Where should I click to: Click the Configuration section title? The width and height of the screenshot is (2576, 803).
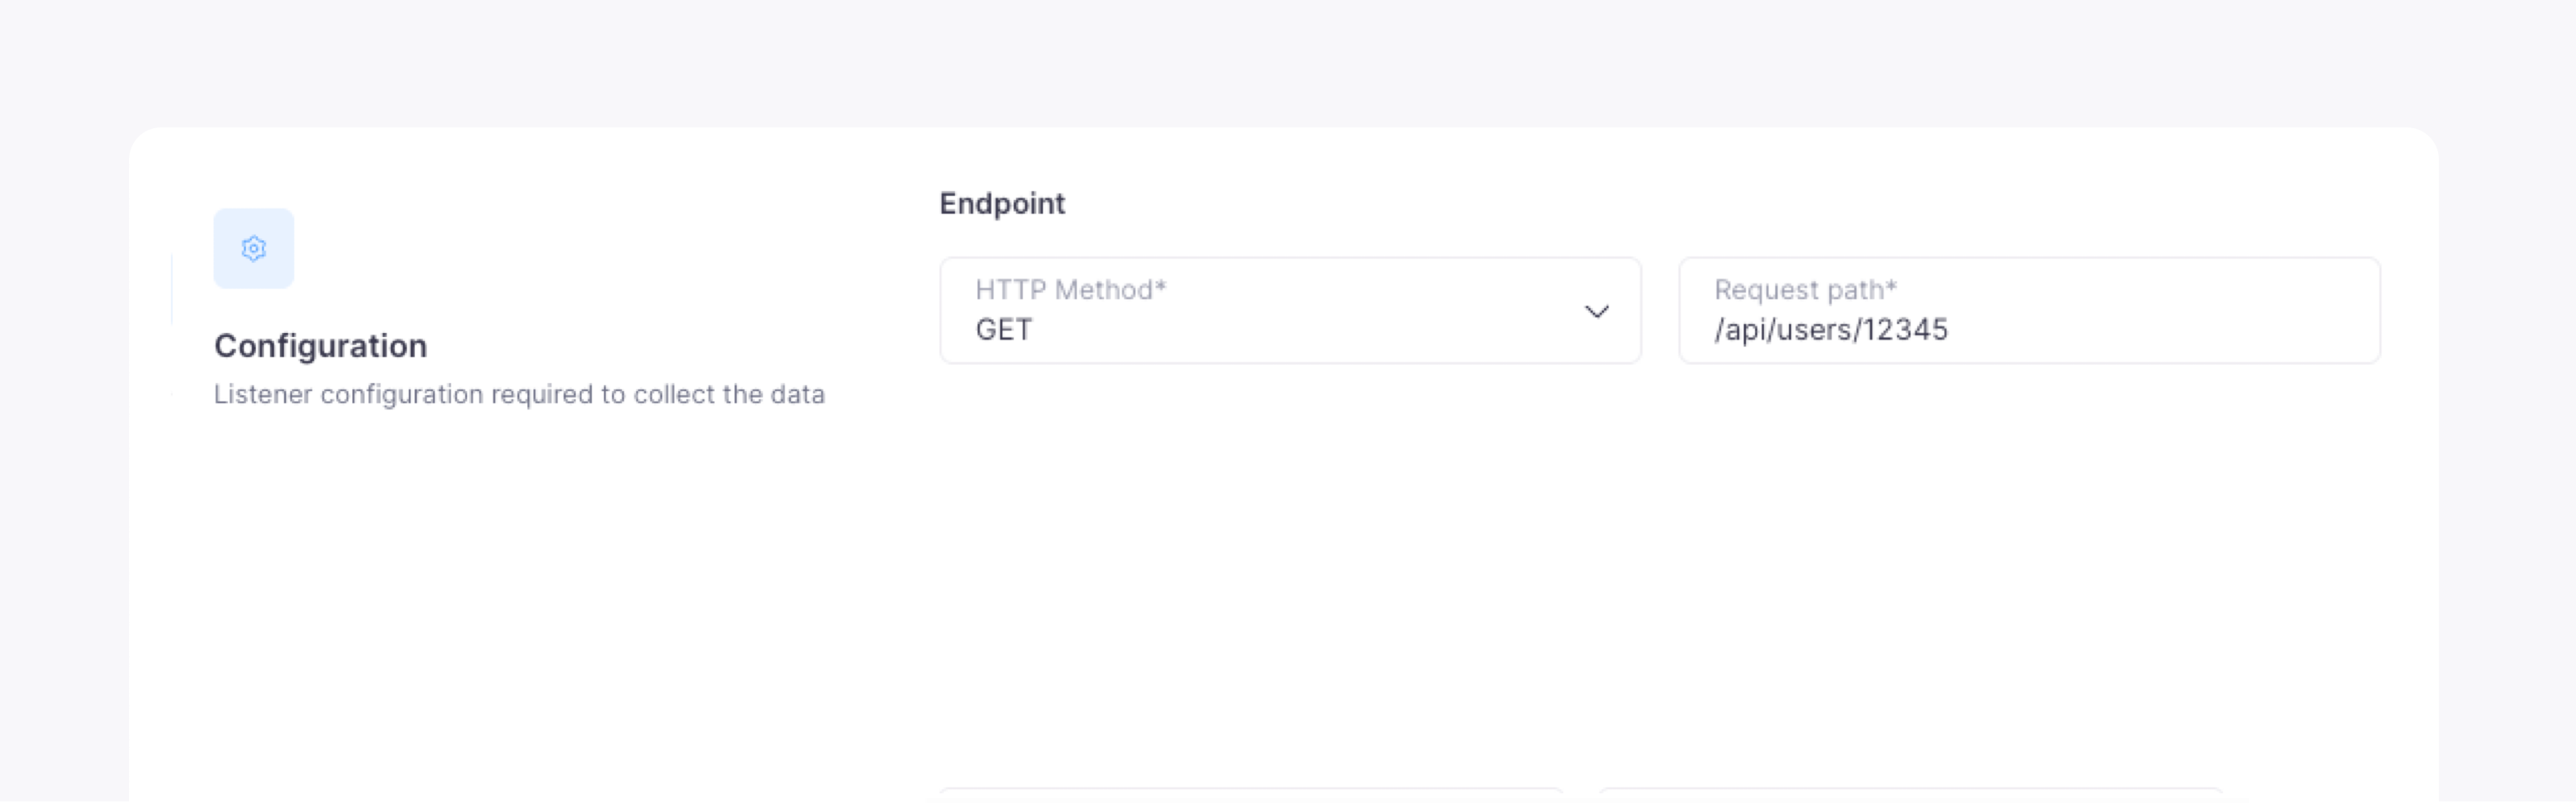tap(320, 346)
